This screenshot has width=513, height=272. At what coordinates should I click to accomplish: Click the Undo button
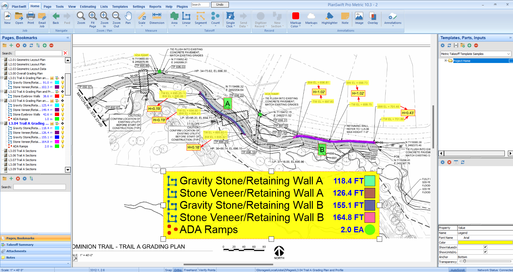coord(220,5)
